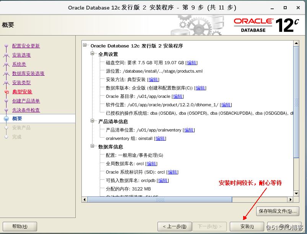
Task: Collapse the root Oracle Database 12c node
Action: [x=85, y=45]
